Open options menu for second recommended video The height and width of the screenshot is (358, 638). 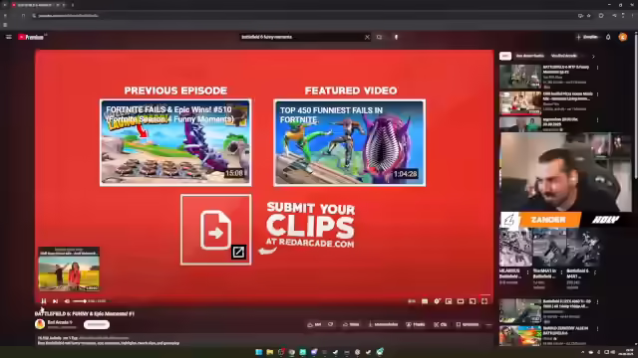click(597, 94)
